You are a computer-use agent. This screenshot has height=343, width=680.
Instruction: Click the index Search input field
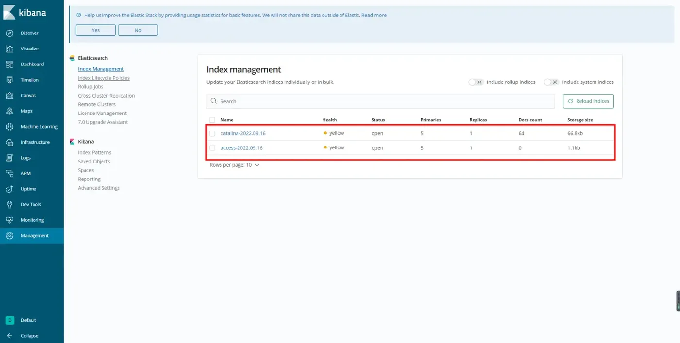[x=380, y=101]
